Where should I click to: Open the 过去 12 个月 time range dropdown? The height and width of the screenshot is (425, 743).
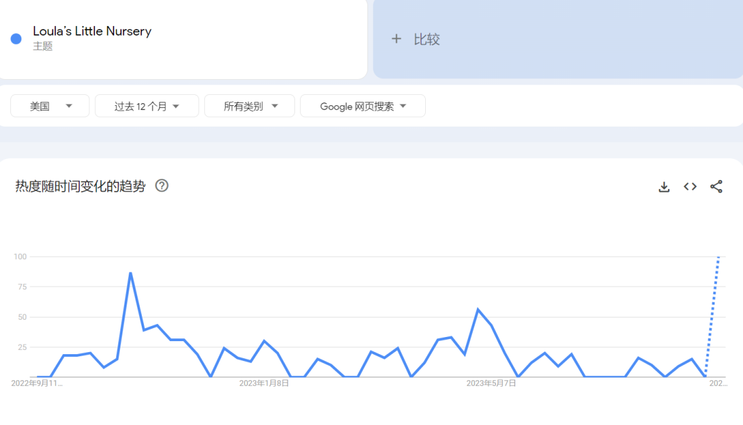(147, 106)
